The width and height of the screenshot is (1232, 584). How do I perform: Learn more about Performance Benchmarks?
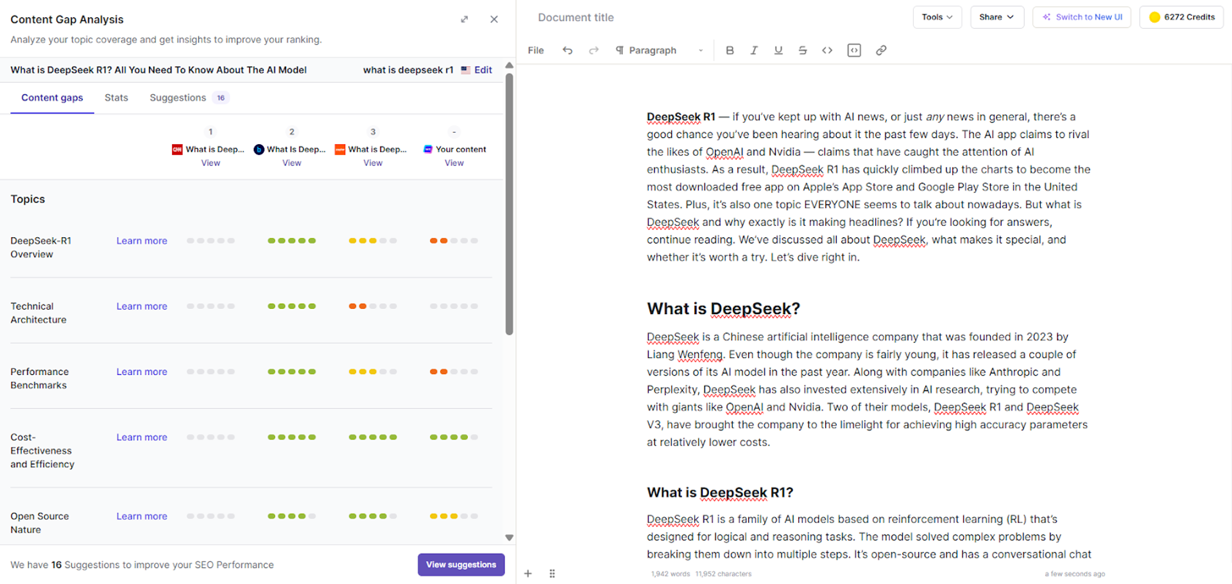point(142,372)
